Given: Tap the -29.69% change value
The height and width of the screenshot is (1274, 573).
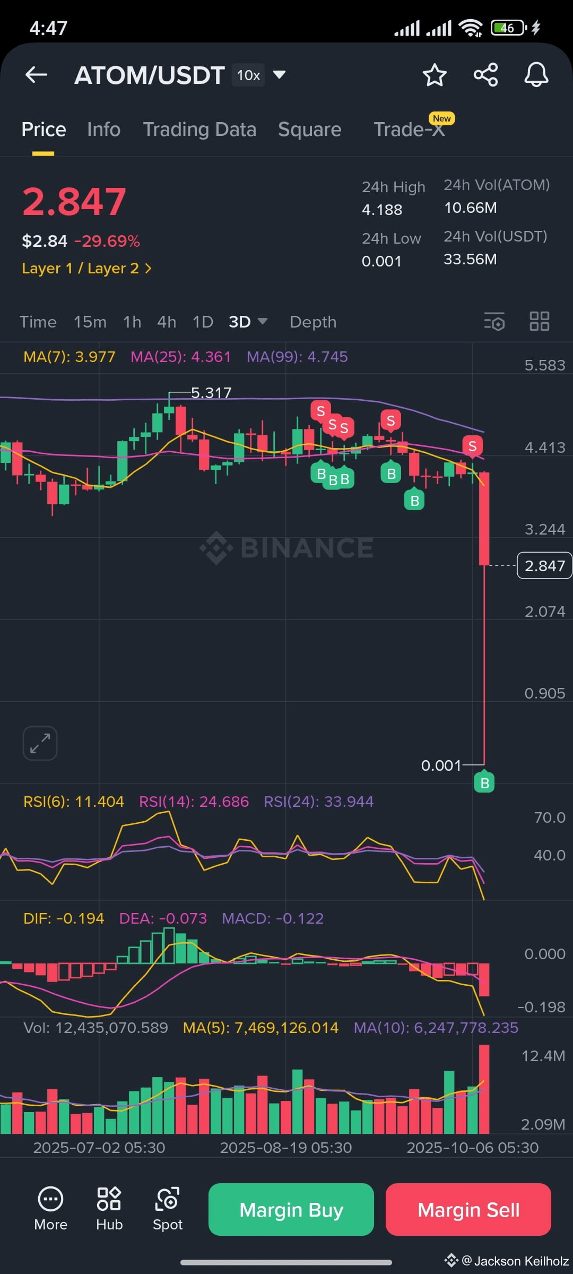Looking at the screenshot, I should [107, 241].
